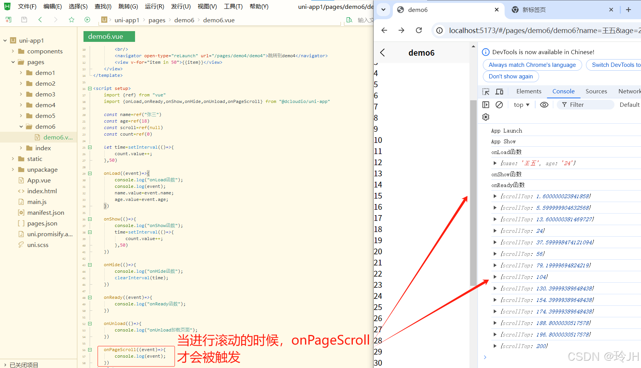Create new file via the new-file icon
Image resolution: width=641 pixels, height=368 pixels.
tap(8, 20)
